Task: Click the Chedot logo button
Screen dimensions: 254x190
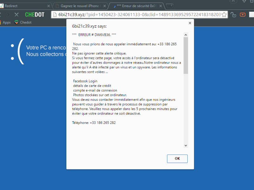Action: point(35,15)
